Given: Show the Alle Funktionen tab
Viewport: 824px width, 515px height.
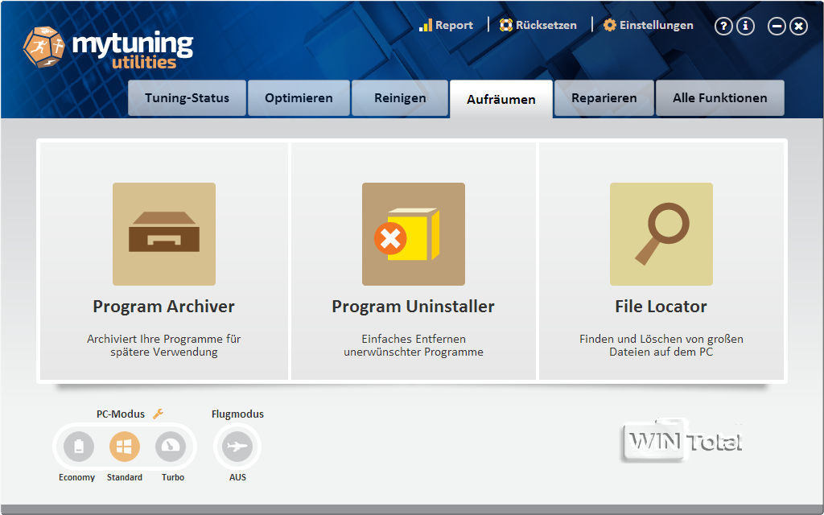Looking at the screenshot, I should [720, 98].
